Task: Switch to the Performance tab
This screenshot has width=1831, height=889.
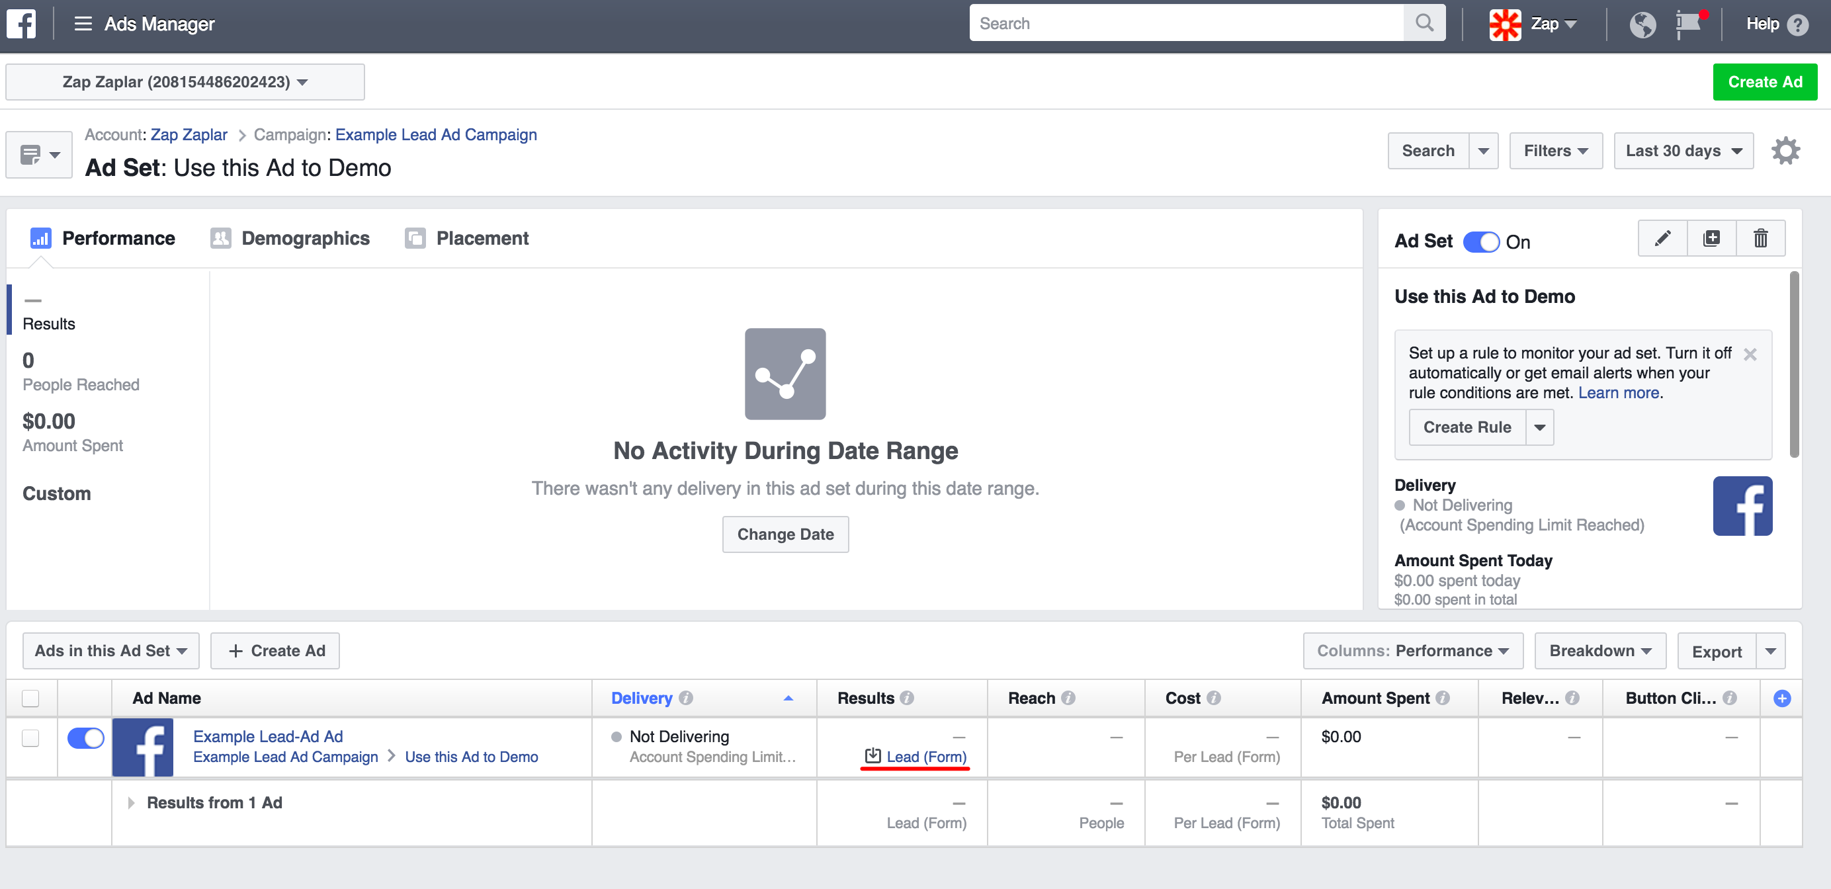Action: coord(103,238)
